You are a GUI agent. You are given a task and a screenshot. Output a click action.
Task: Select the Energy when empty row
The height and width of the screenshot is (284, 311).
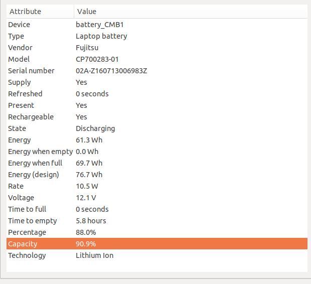pos(157,152)
